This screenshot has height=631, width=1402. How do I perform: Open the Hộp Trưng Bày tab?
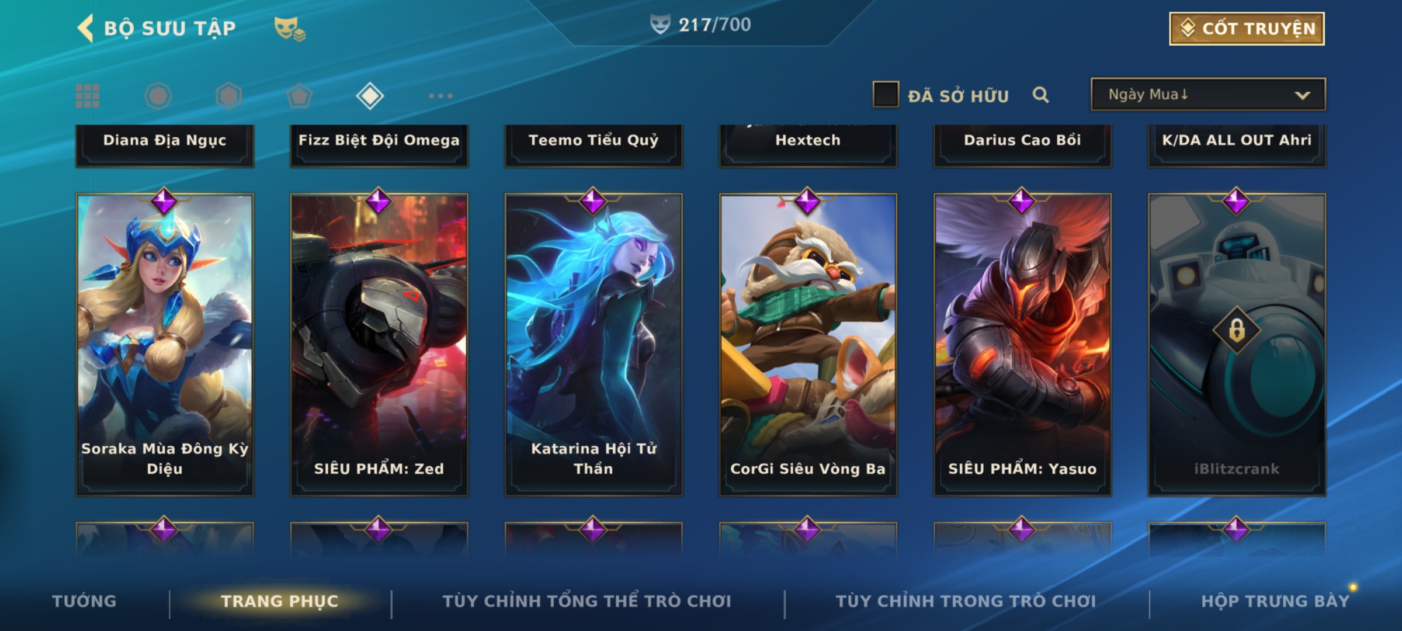pos(1275,601)
